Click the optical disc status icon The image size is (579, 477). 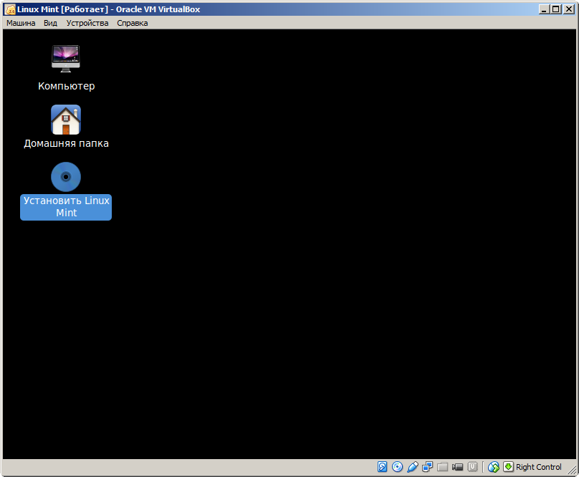click(397, 467)
